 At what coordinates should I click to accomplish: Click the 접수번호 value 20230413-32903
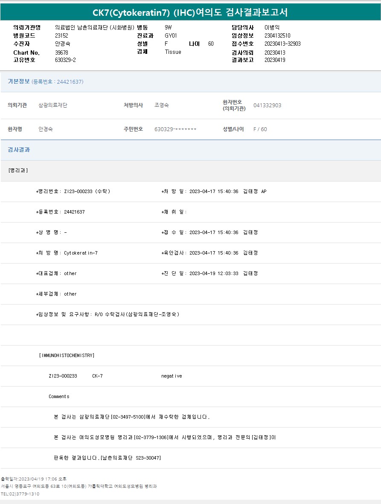pyautogui.click(x=282, y=44)
